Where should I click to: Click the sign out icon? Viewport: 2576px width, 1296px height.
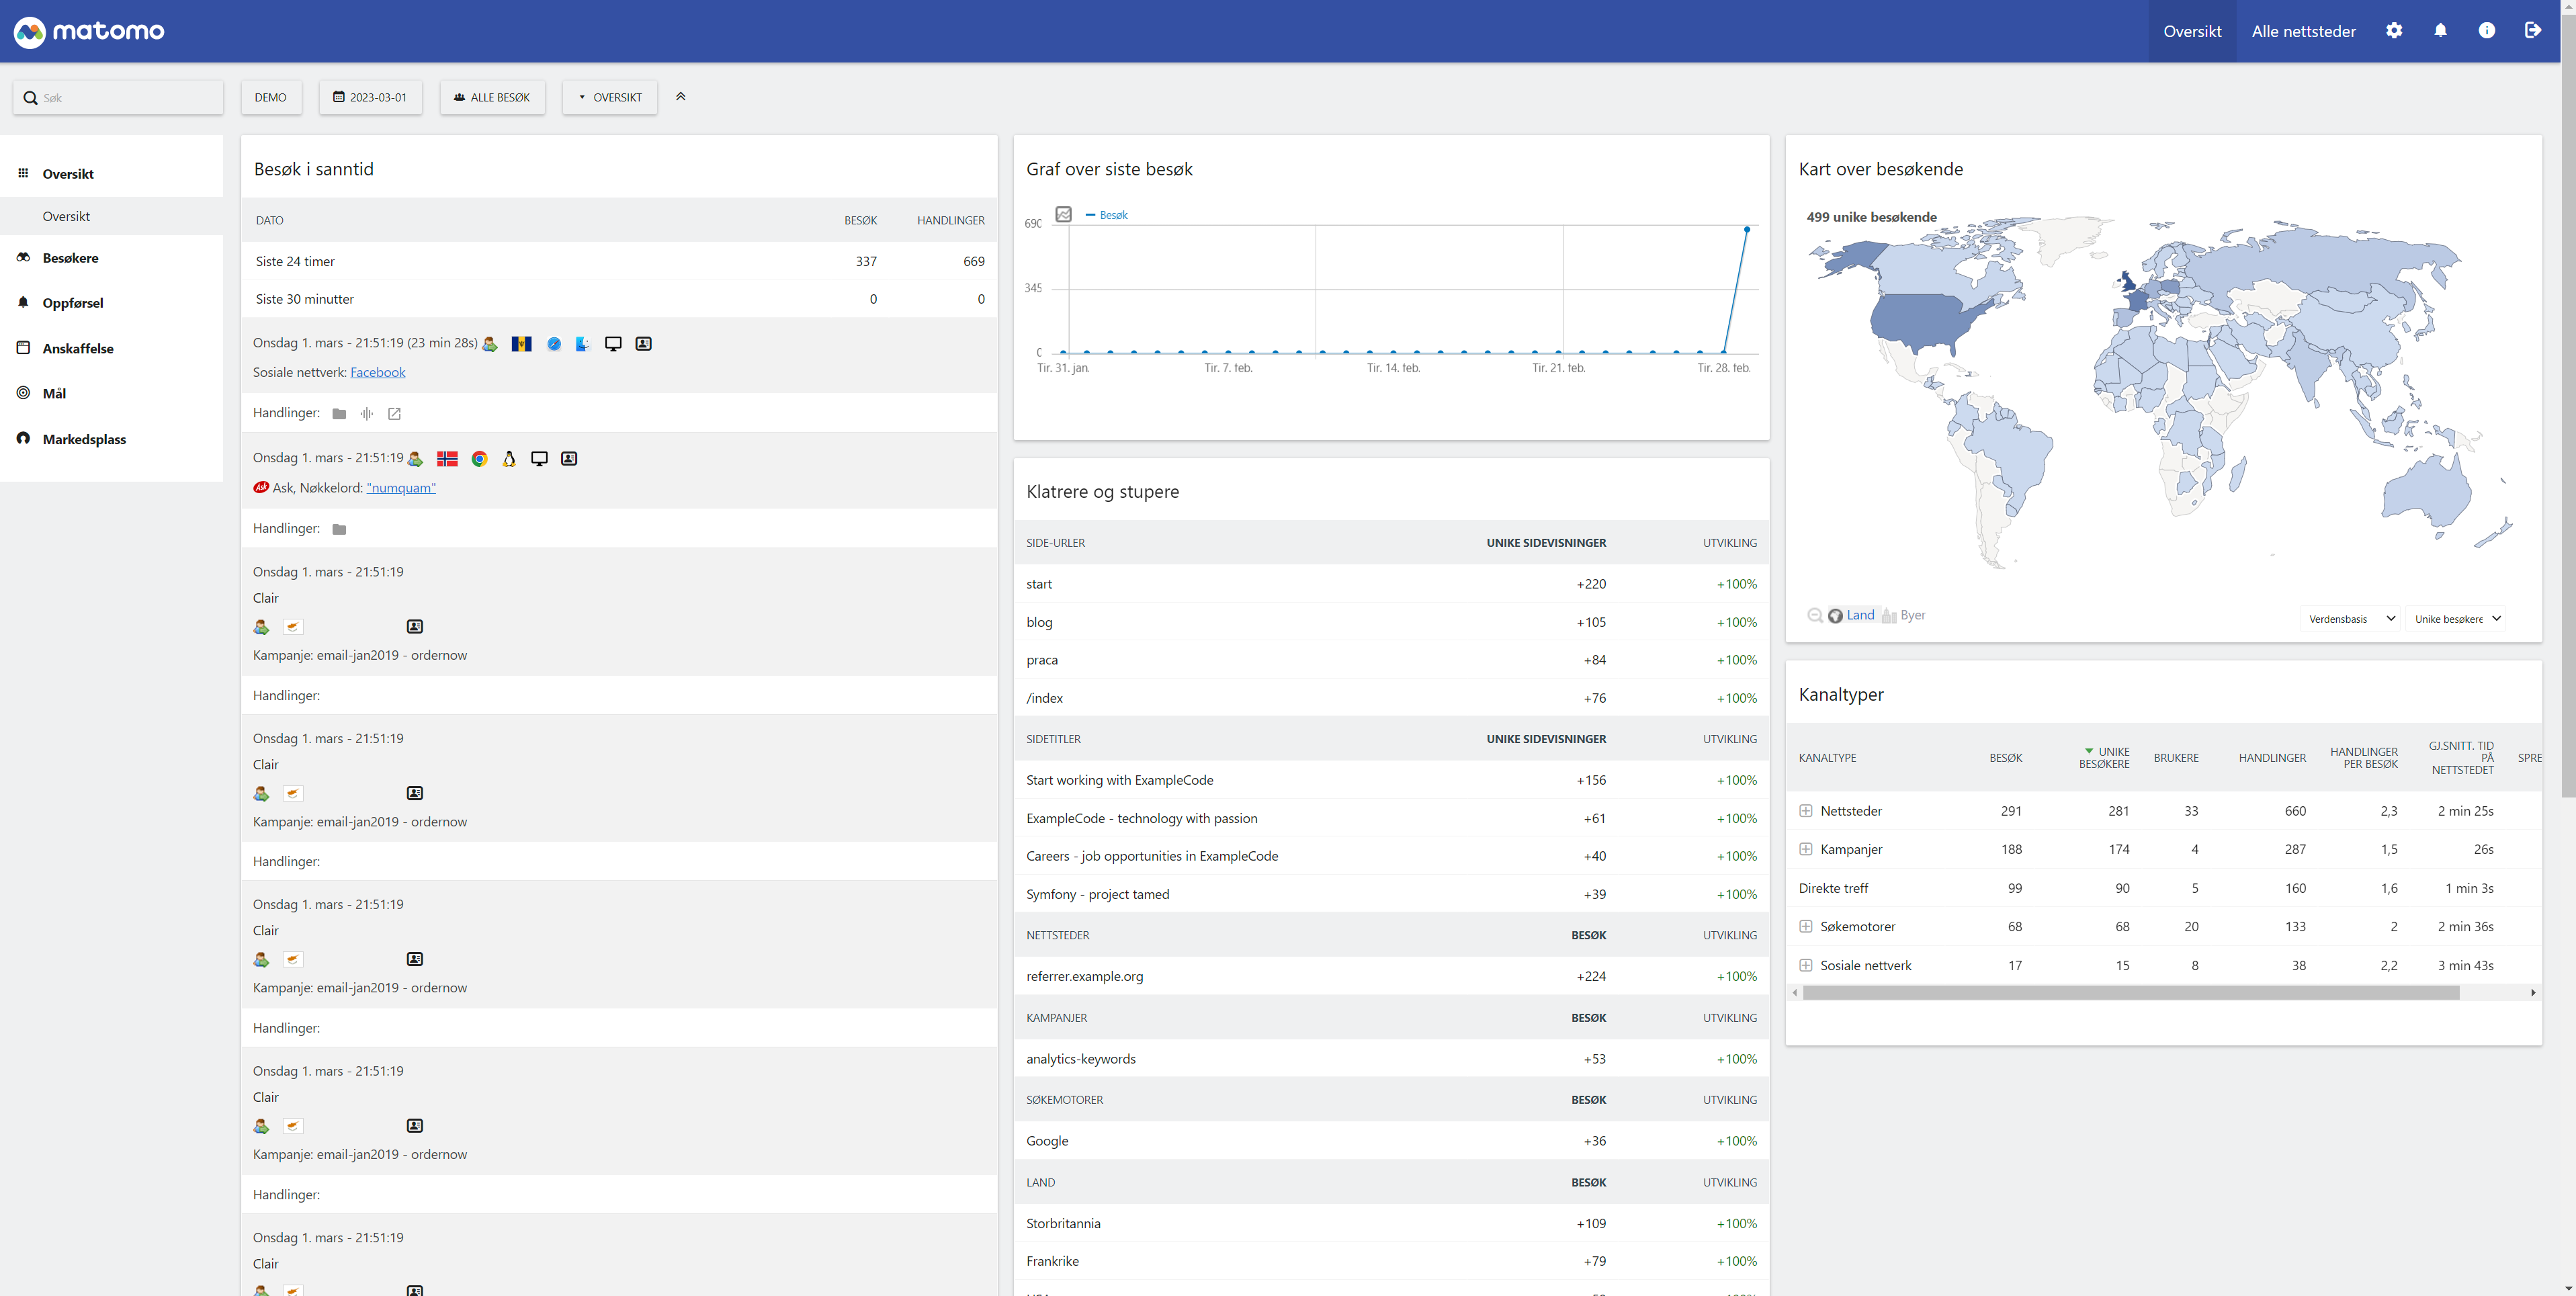[2532, 31]
